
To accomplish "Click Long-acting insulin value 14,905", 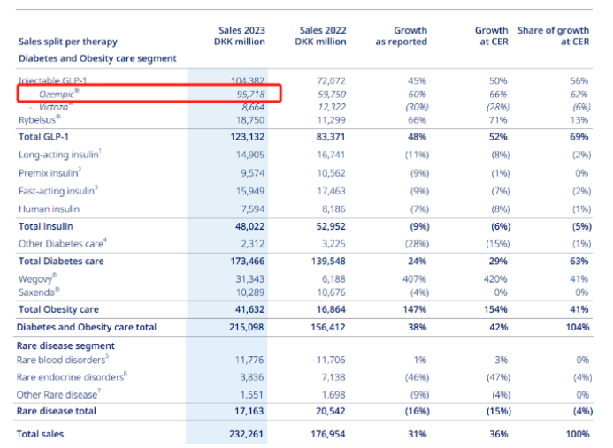I will (250, 155).
